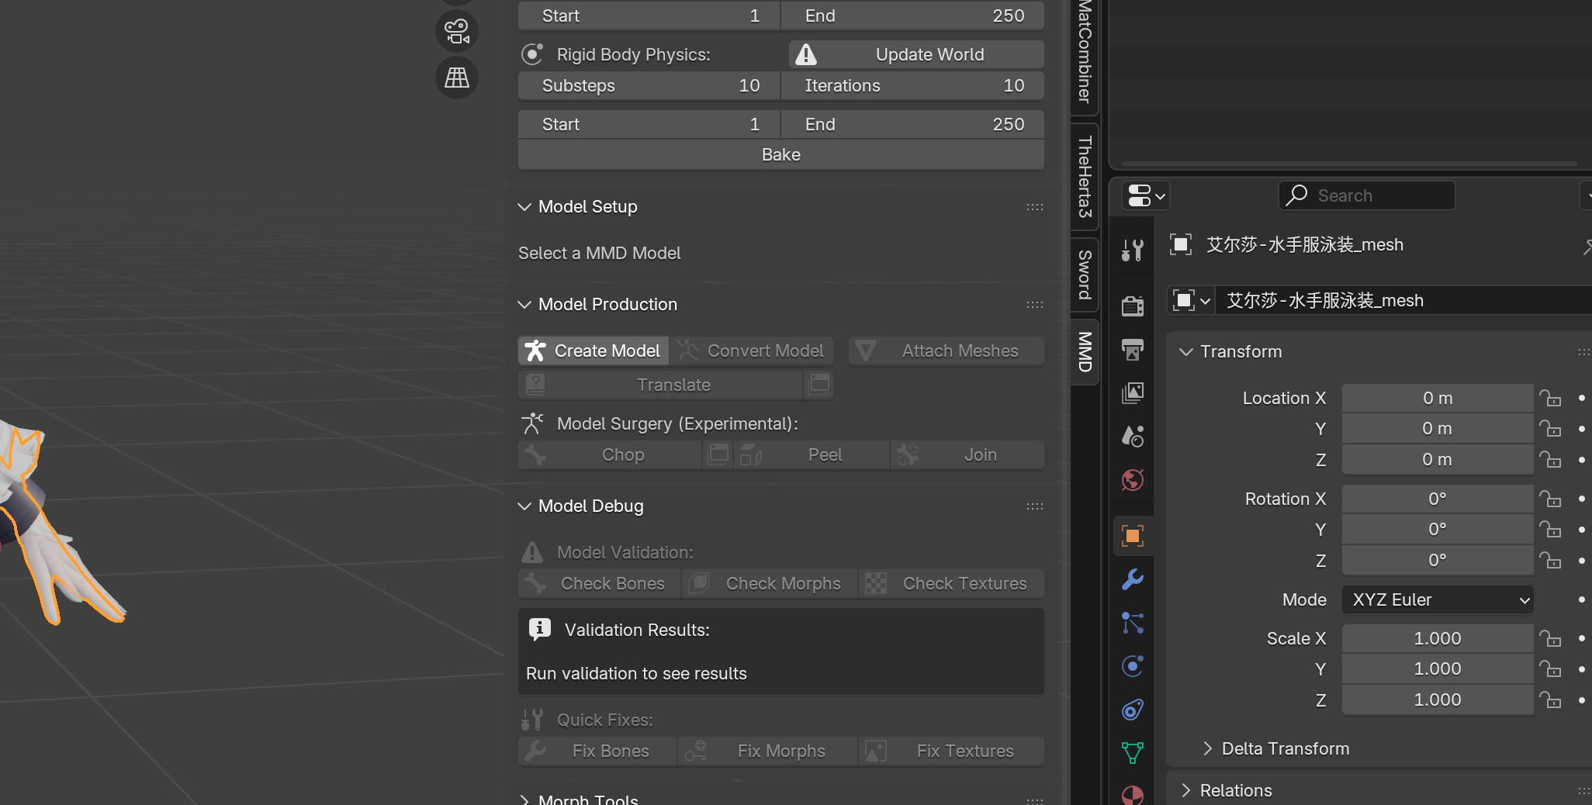Switch to the TheHerta3 sidebar tab

pos(1085,177)
